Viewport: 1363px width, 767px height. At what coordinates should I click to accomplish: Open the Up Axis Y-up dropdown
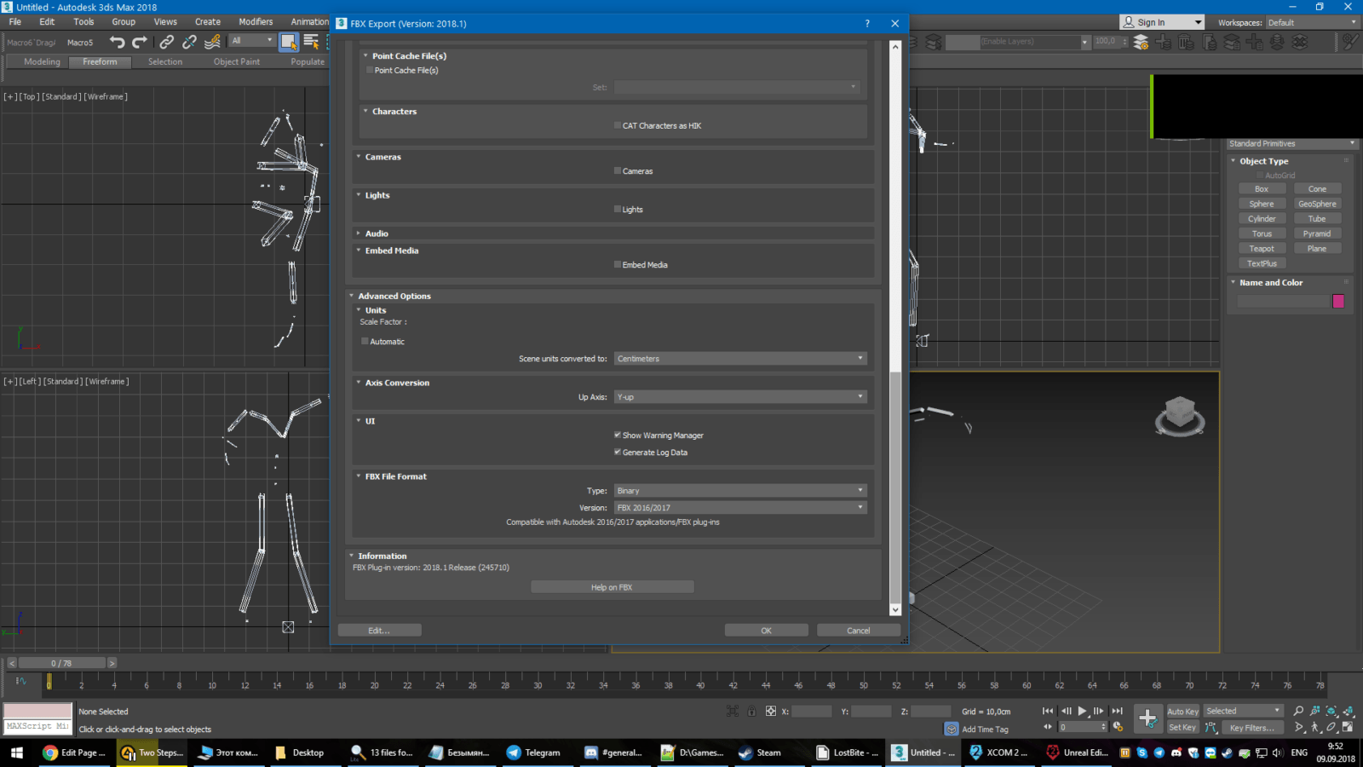point(740,396)
